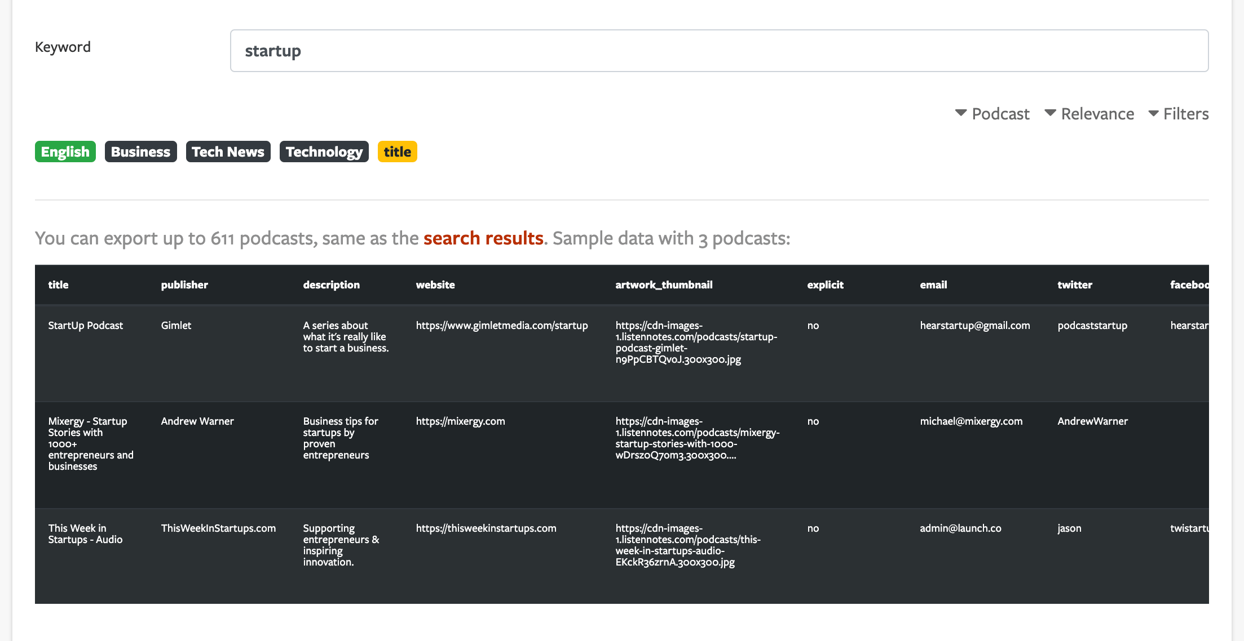Open the Relevance sort dropdown
Viewport: 1244px width, 641px height.
point(1089,114)
